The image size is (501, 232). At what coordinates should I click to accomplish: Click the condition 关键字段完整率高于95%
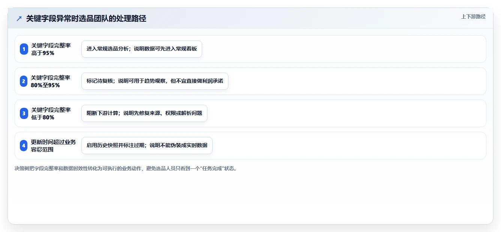(x=51, y=49)
